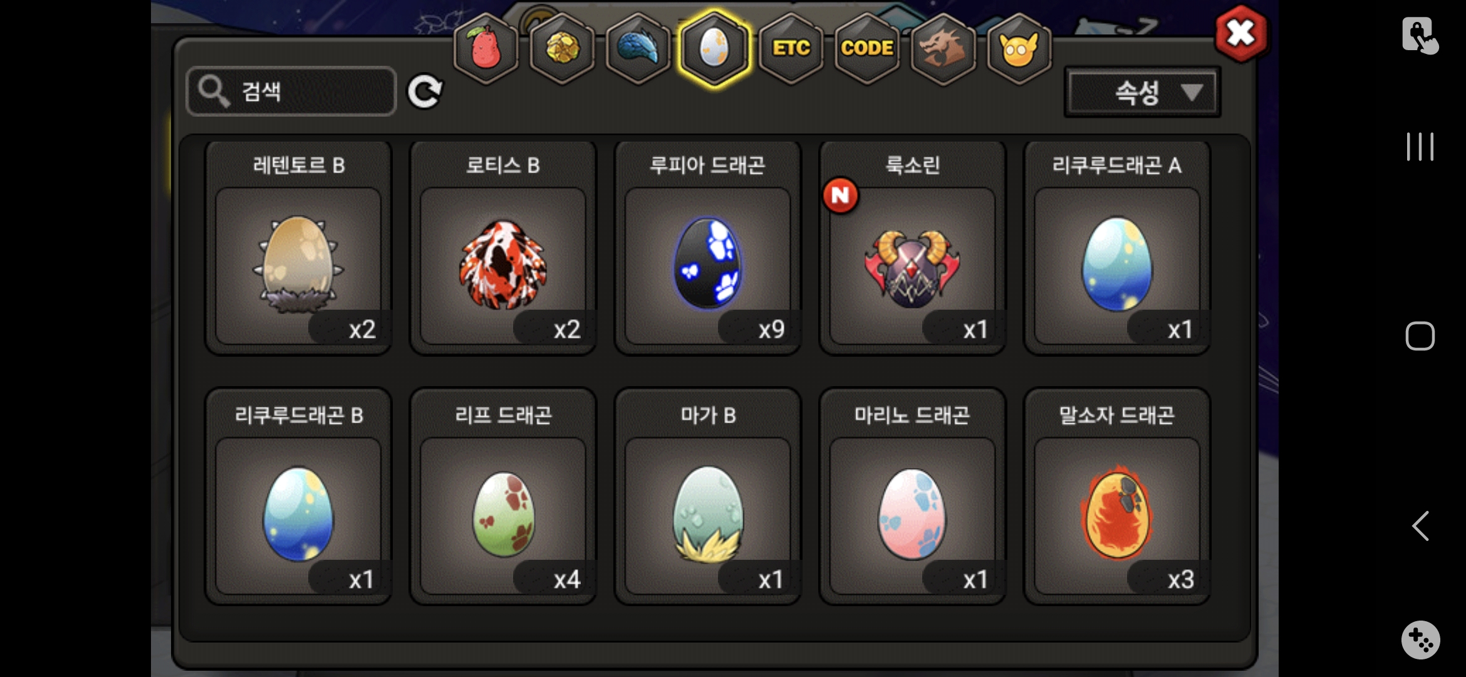This screenshot has width=1466, height=677.
Task: Switch to the CODE tab
Action: [867, 48]
